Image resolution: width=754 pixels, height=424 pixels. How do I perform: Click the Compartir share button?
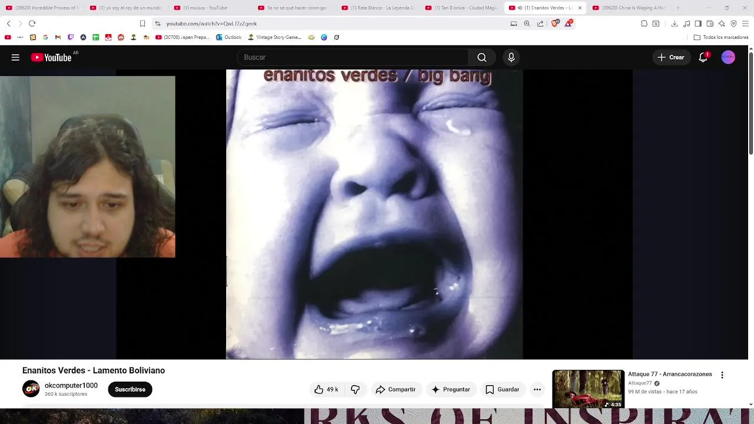[396, 389]
